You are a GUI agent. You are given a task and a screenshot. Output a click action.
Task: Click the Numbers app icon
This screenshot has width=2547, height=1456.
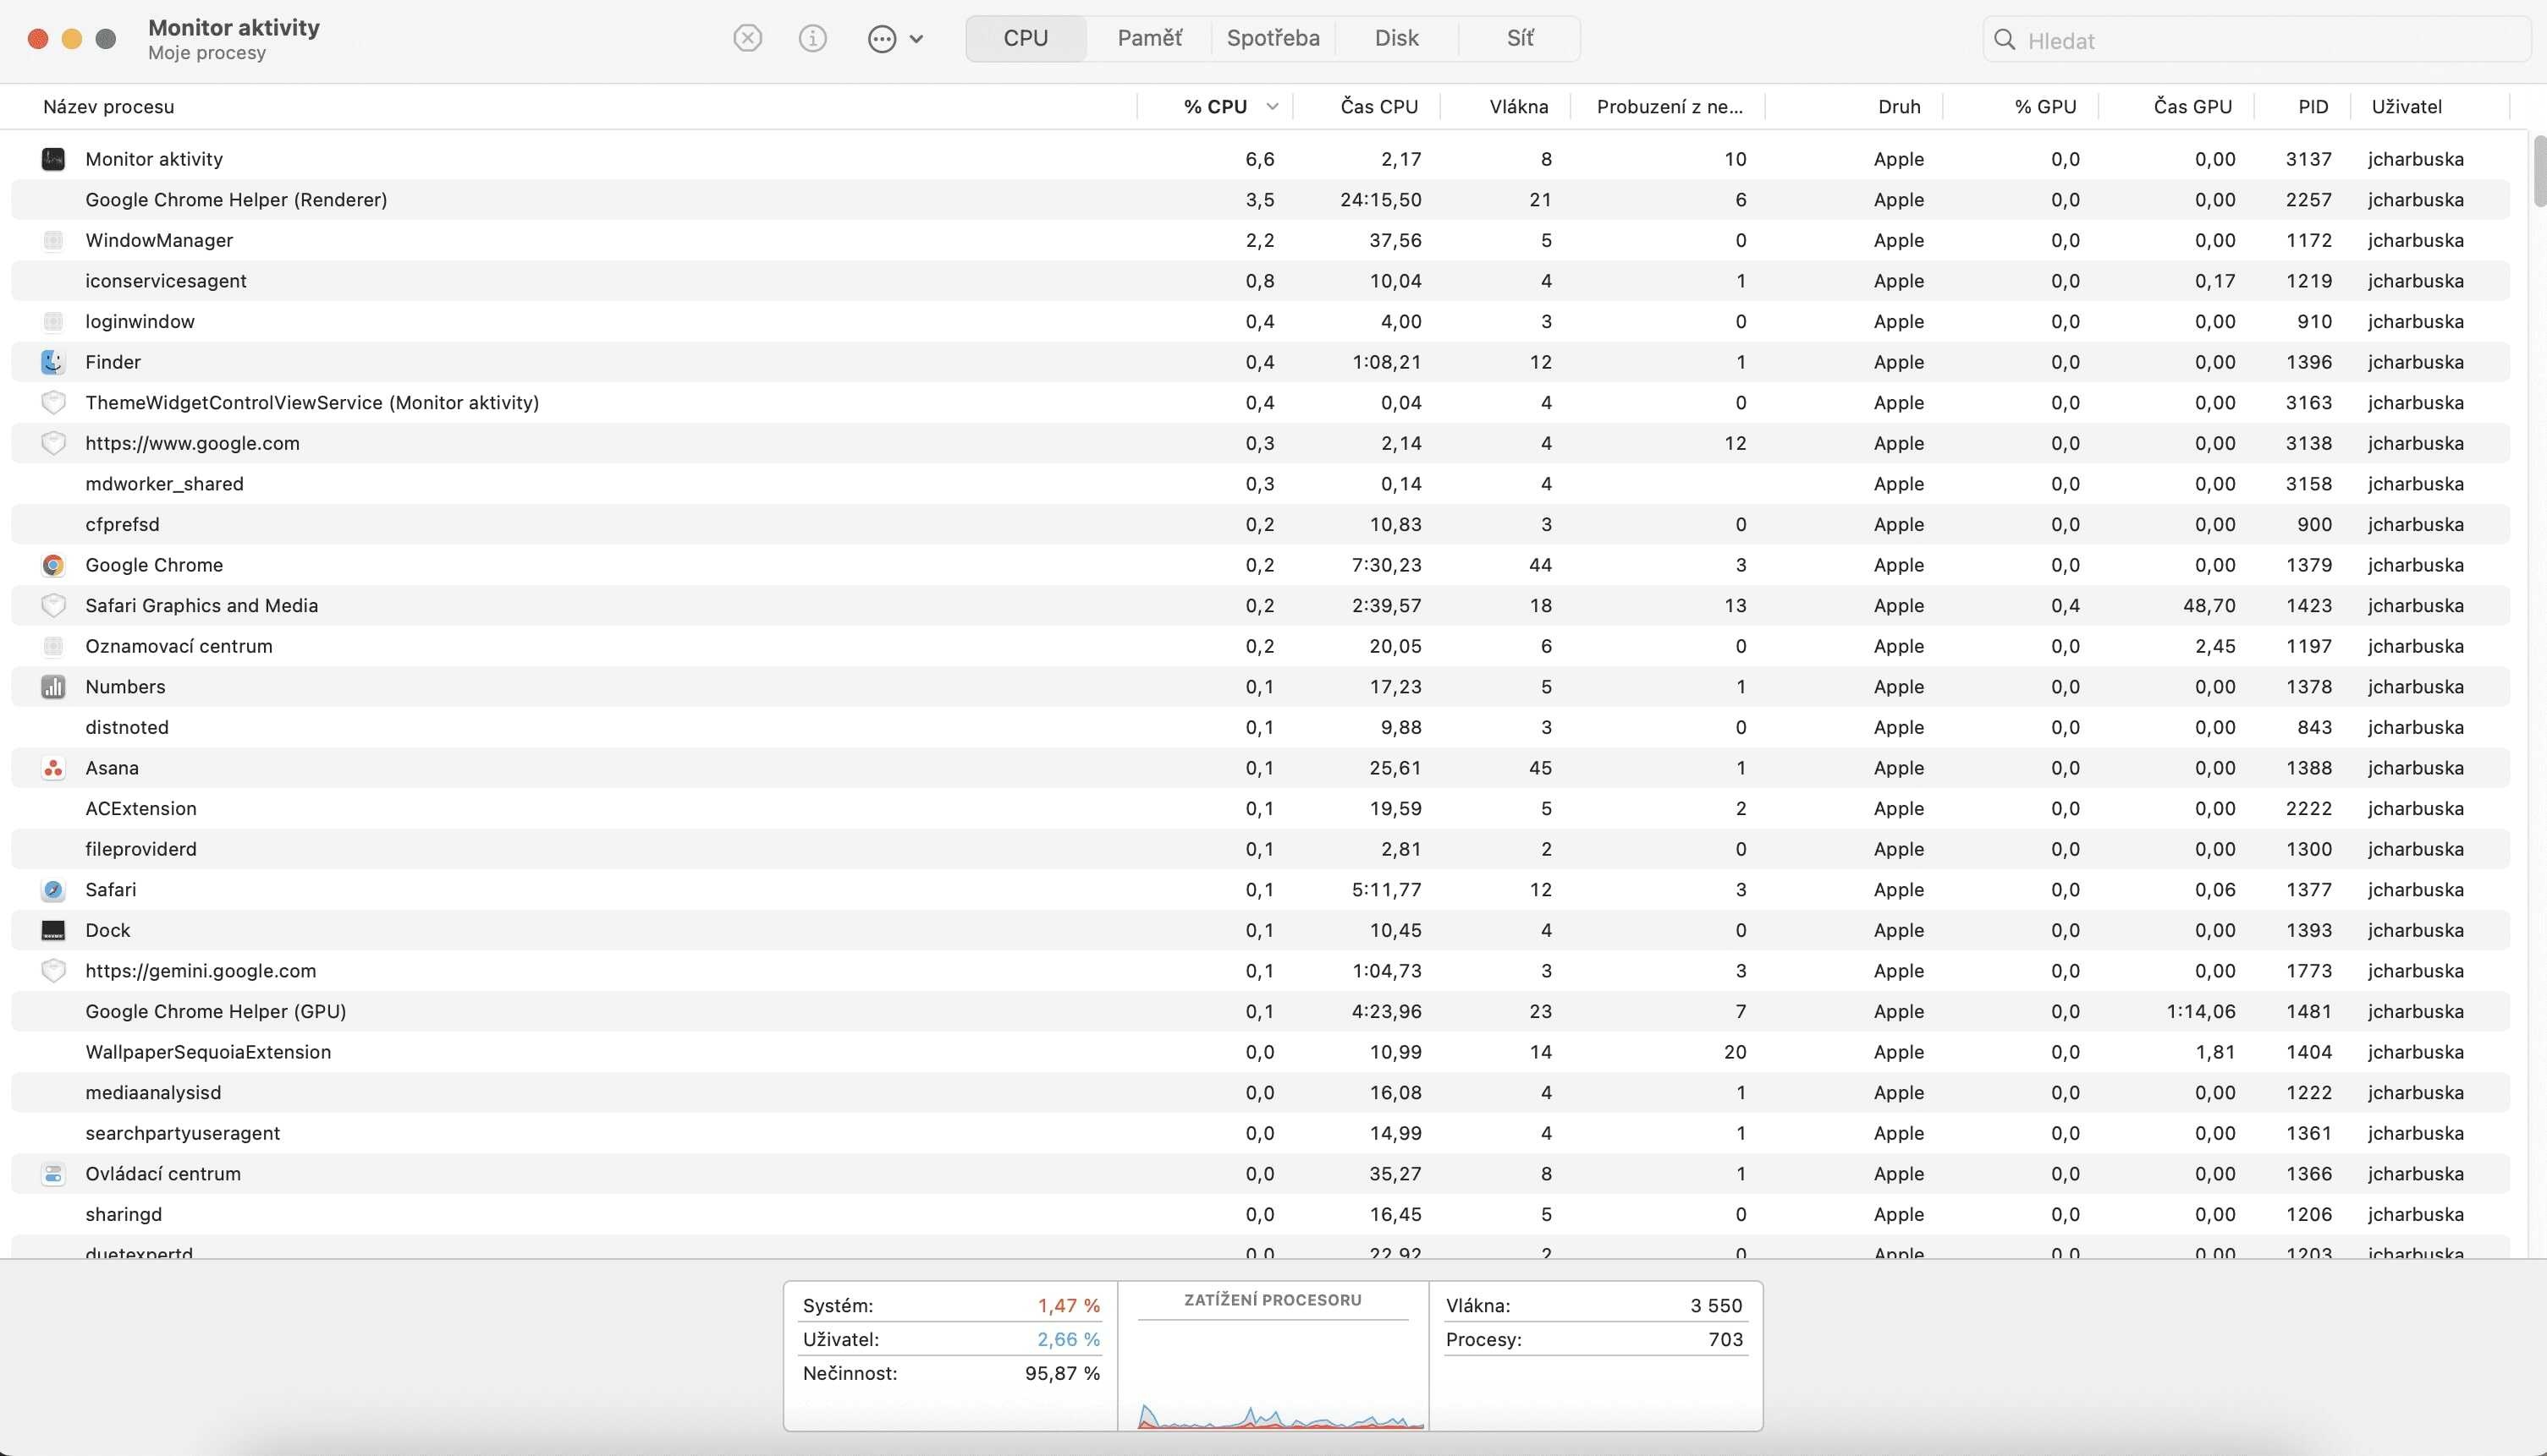[x=53, y=687]
